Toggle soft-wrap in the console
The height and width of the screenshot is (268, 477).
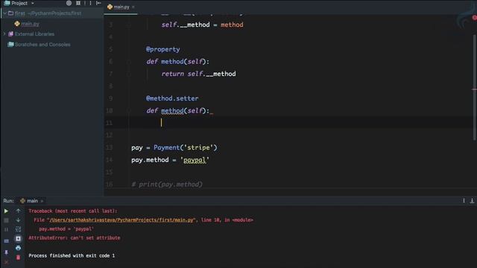pyautogui.click(x=18, y=229)
